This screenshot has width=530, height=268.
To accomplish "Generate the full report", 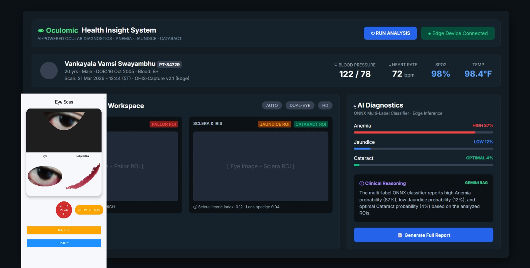I will (423, 235).
